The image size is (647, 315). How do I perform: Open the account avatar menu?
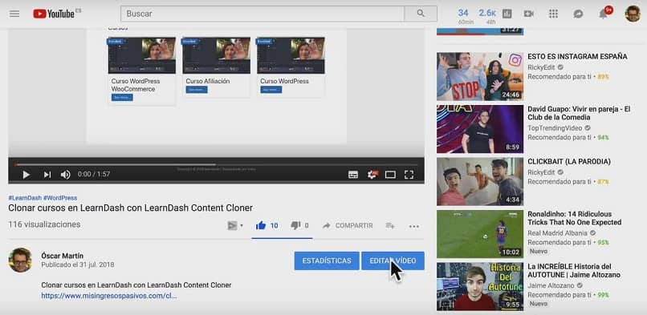633,14
